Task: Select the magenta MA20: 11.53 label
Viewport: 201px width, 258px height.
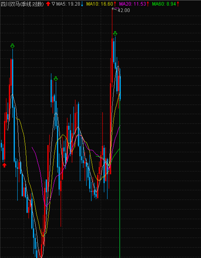Action: pyautogui.click(x=133, y=4)
